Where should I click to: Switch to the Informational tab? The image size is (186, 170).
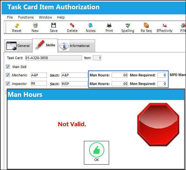[x=76, y=46]
